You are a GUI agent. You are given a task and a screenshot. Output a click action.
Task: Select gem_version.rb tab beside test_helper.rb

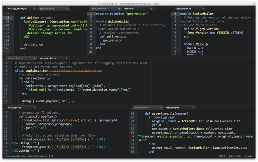(141, 108)
